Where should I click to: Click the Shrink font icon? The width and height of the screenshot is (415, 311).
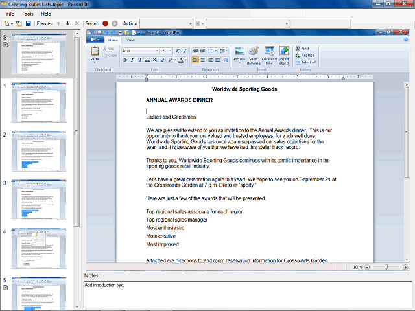[184, 51]
